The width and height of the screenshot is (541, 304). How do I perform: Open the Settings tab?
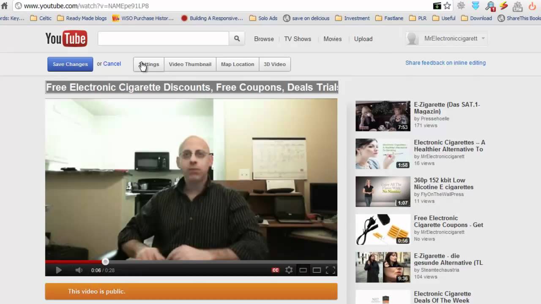click(149, 64)
